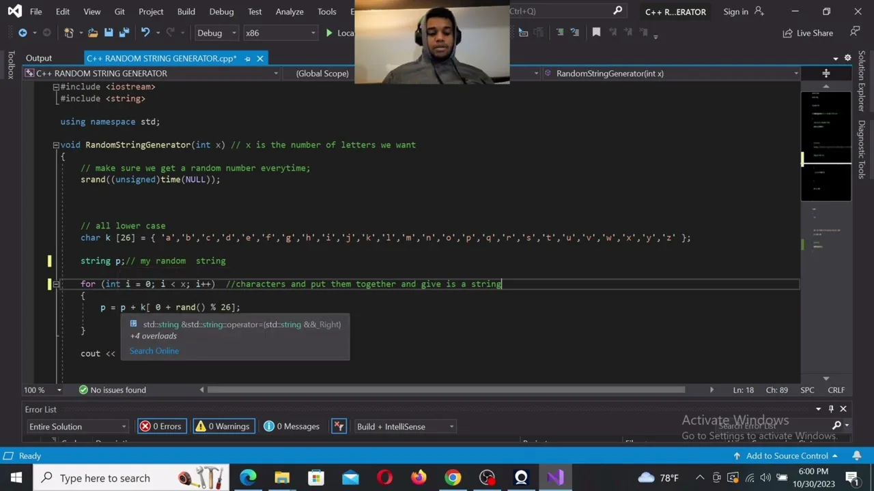The width and height of the screenshot is (874, 491).
Task: Toggle the 0 Errors filter
Action: click(x=160, y=426)
